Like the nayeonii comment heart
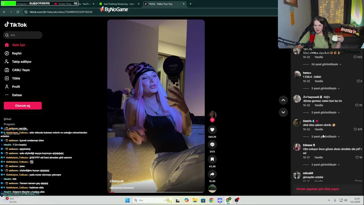Image resolution: width=364 pixels, height=205 pixels. pyautogui.click(x=357, y=105)
